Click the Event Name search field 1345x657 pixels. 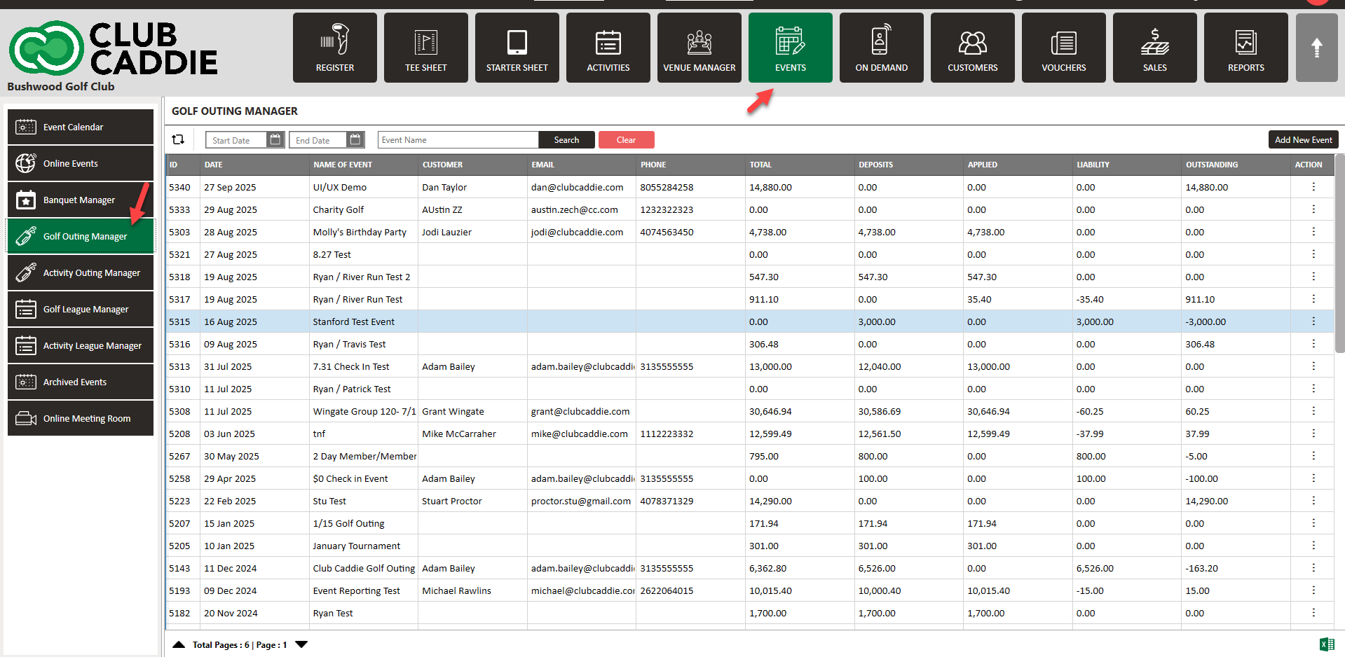click(x=458, y=140)
